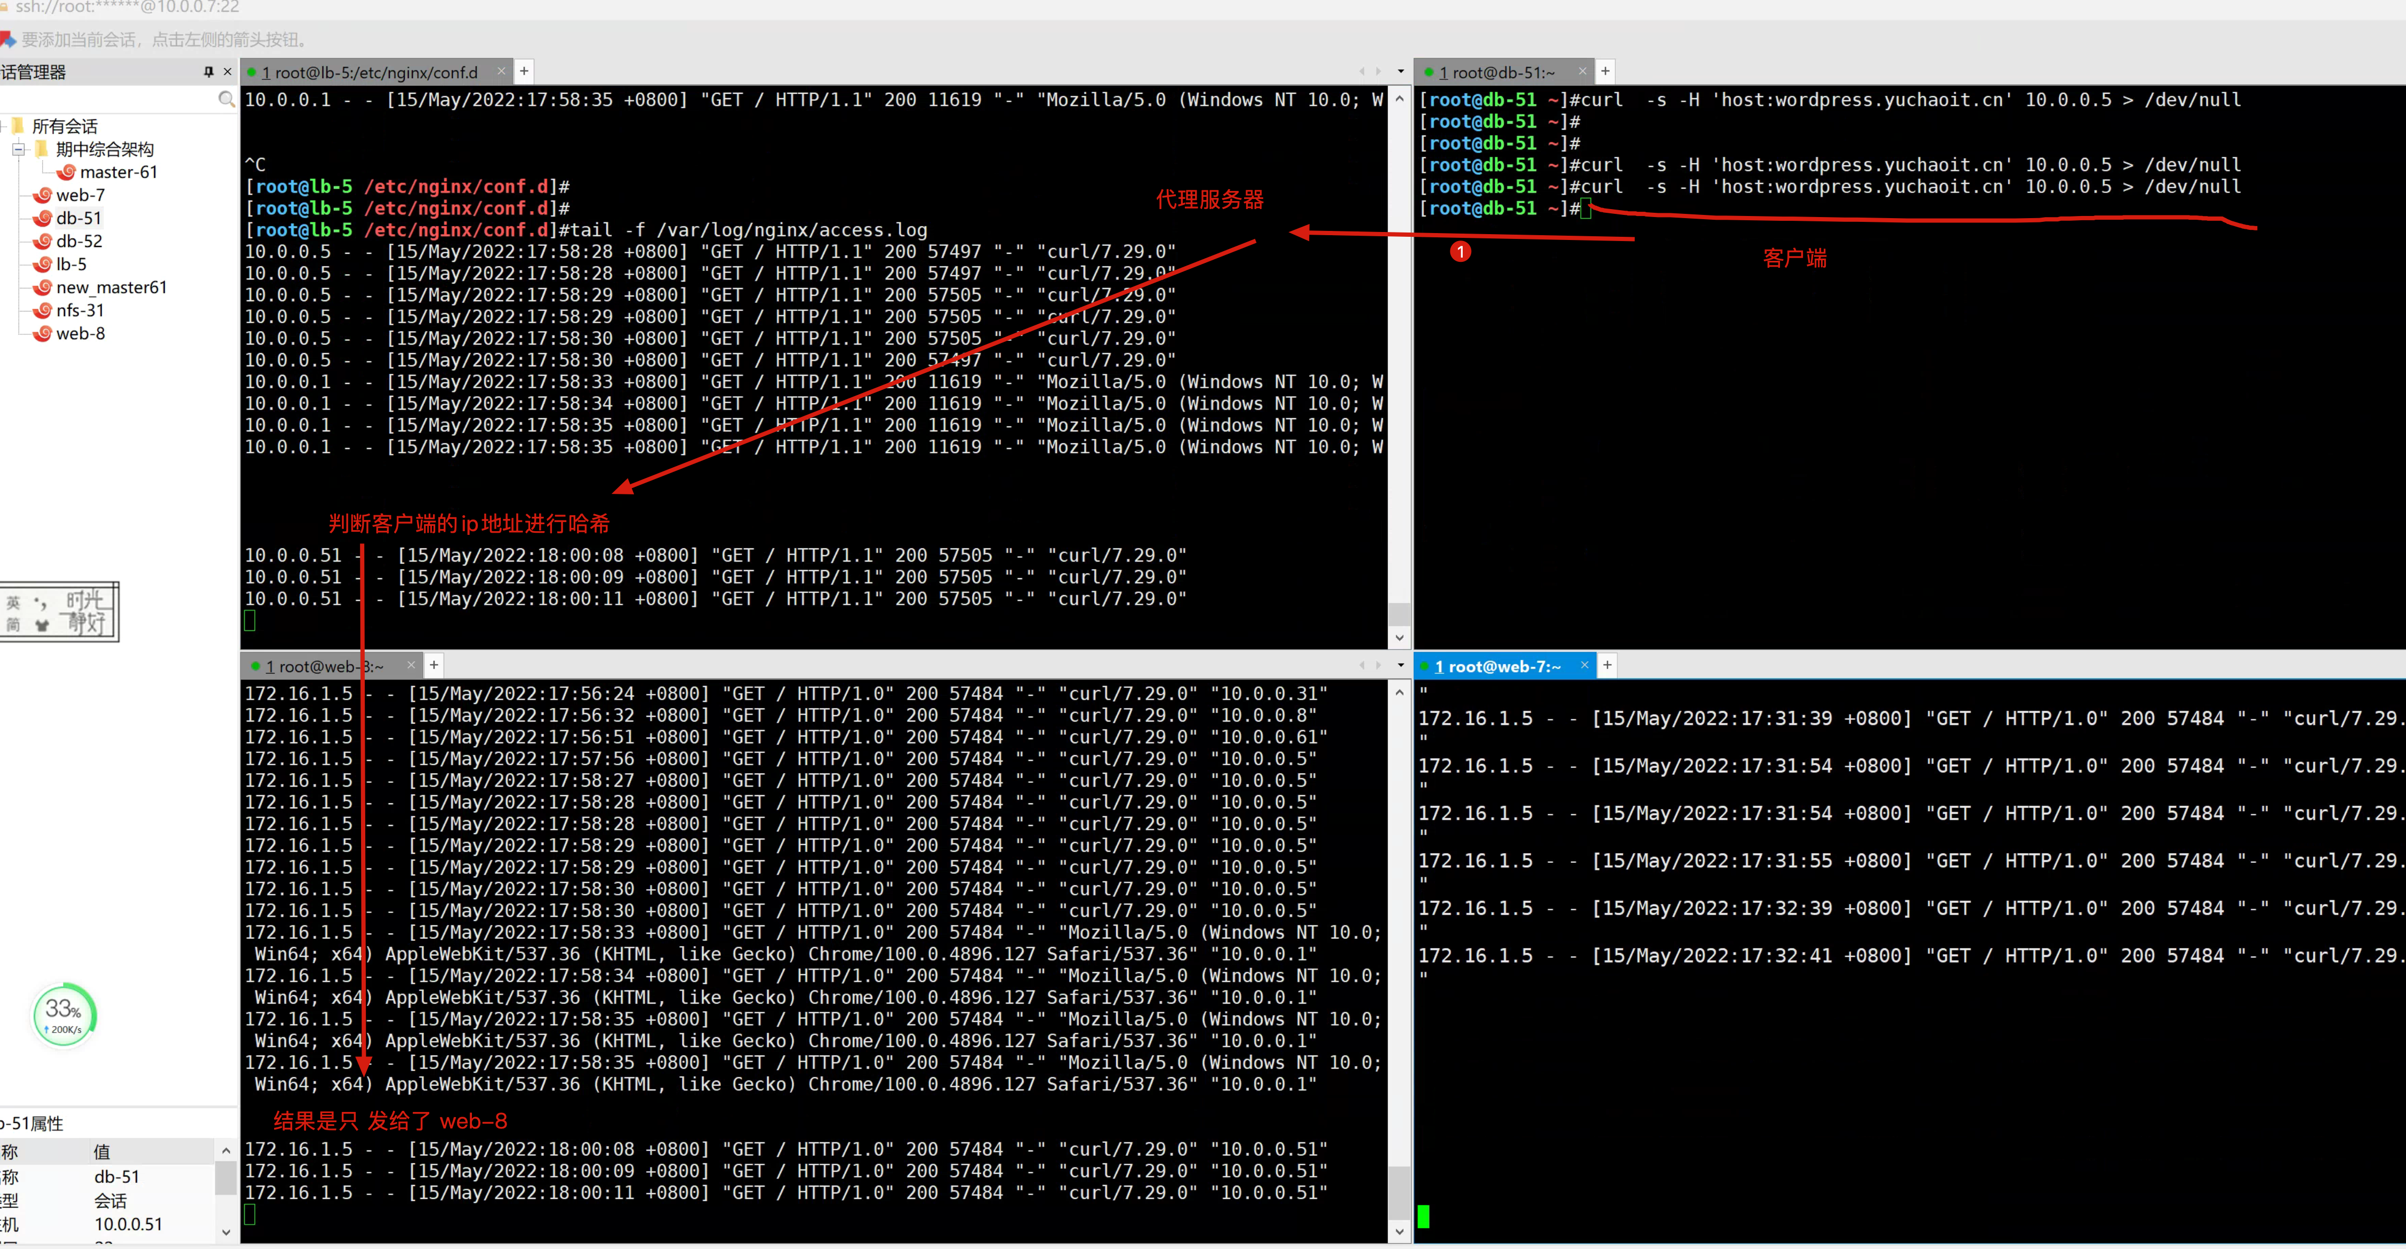Image resolution: width=2406 pixels, height=1249 pixels.
Task: Select the db-52 session icon
Action: 43,241
